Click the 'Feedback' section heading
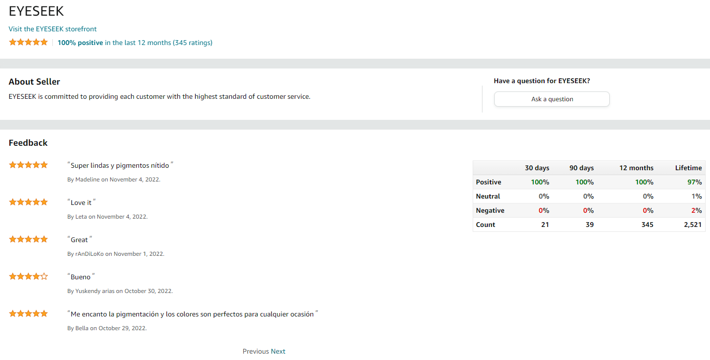The width and height of the screenshot is (710, 360). click(28, 143)
